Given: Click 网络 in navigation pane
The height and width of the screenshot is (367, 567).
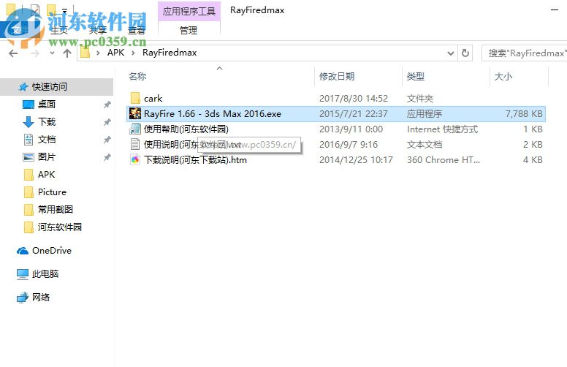Looking at the screenshot, I should tap(41, 297).
